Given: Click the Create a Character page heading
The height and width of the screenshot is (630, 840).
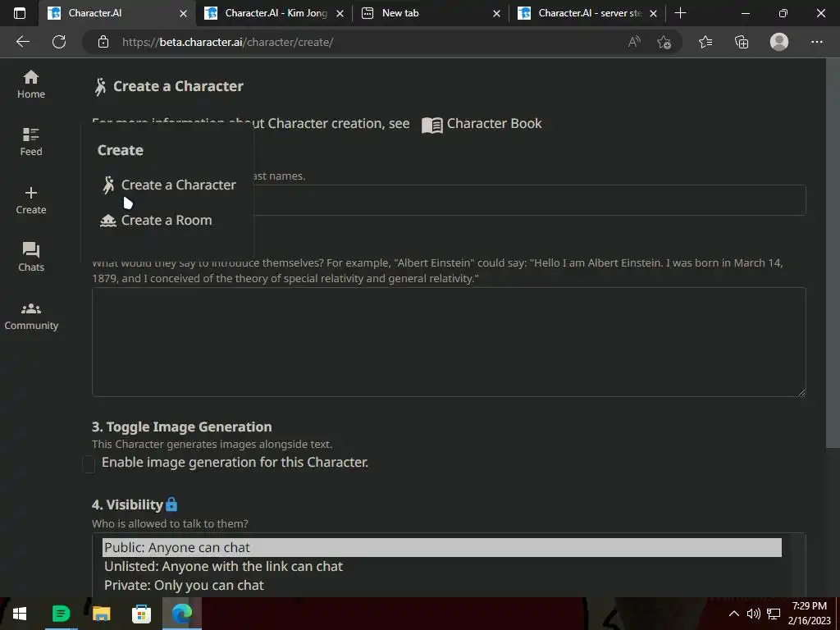Looking at the screenshot, I should [178, 86].
